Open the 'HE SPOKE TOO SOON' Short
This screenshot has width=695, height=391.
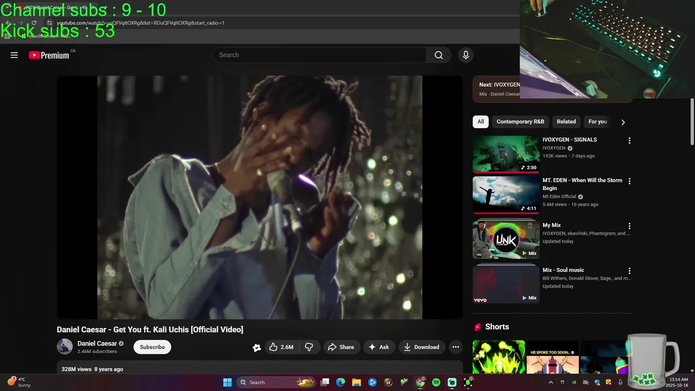(x=552, y=357)
